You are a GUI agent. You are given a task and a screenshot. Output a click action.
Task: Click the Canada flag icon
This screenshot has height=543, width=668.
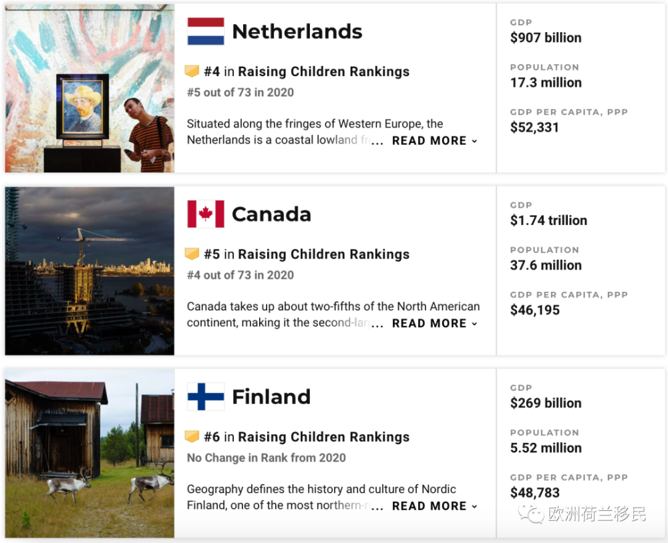click(x=206, y=214)
